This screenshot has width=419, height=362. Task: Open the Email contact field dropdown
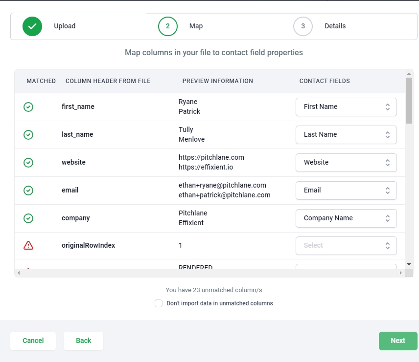[346, 191]
